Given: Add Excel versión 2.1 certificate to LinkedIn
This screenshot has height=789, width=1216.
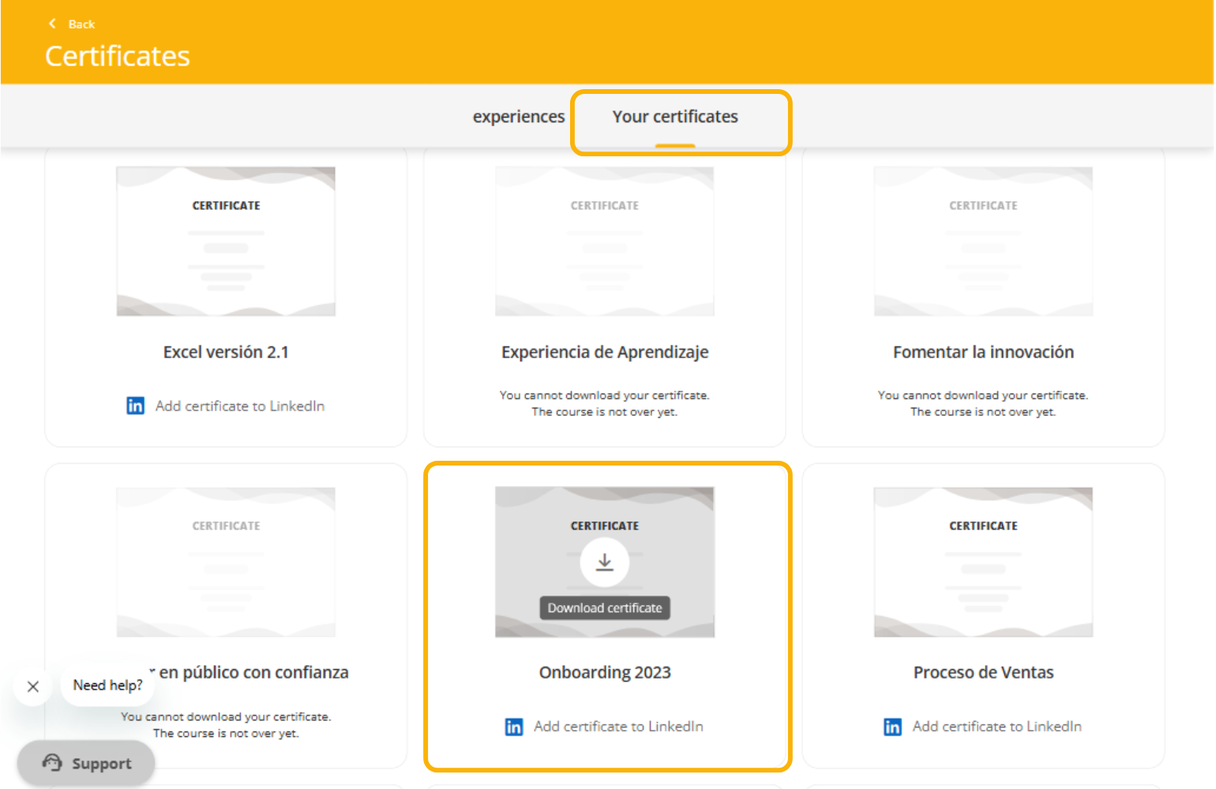Looking at the screenshot, I should [x=239, y=406].
